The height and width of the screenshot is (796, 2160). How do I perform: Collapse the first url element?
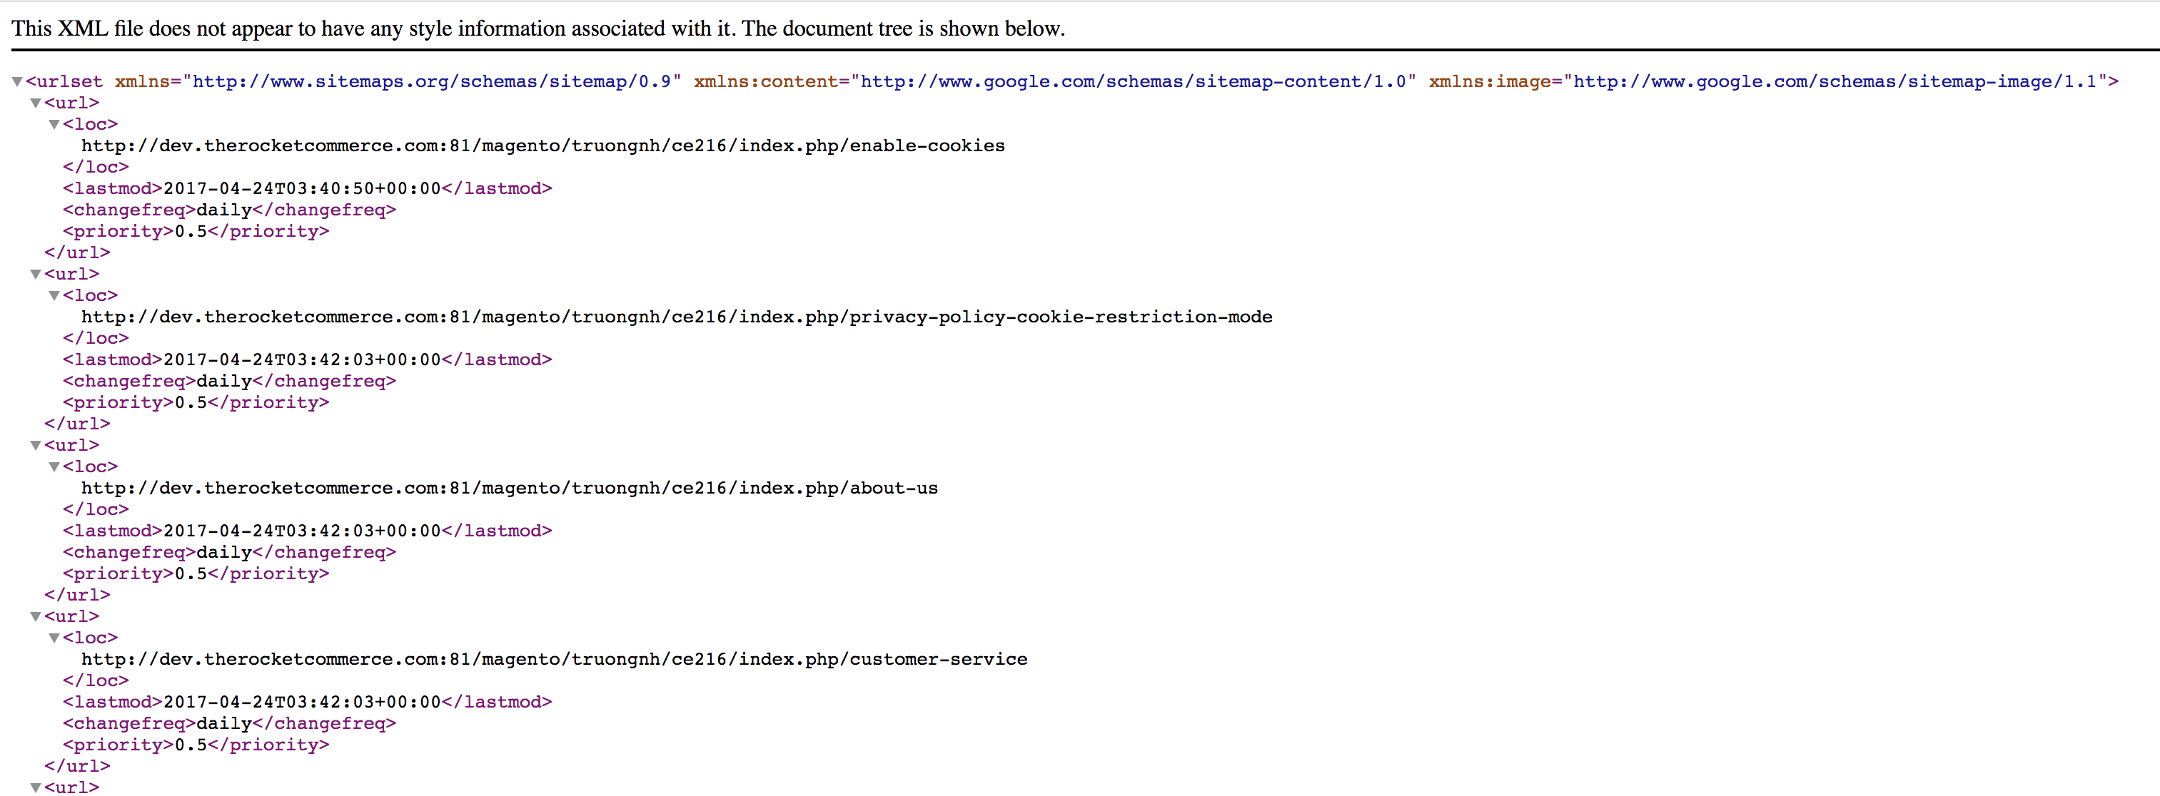click(x=35, y=103)
